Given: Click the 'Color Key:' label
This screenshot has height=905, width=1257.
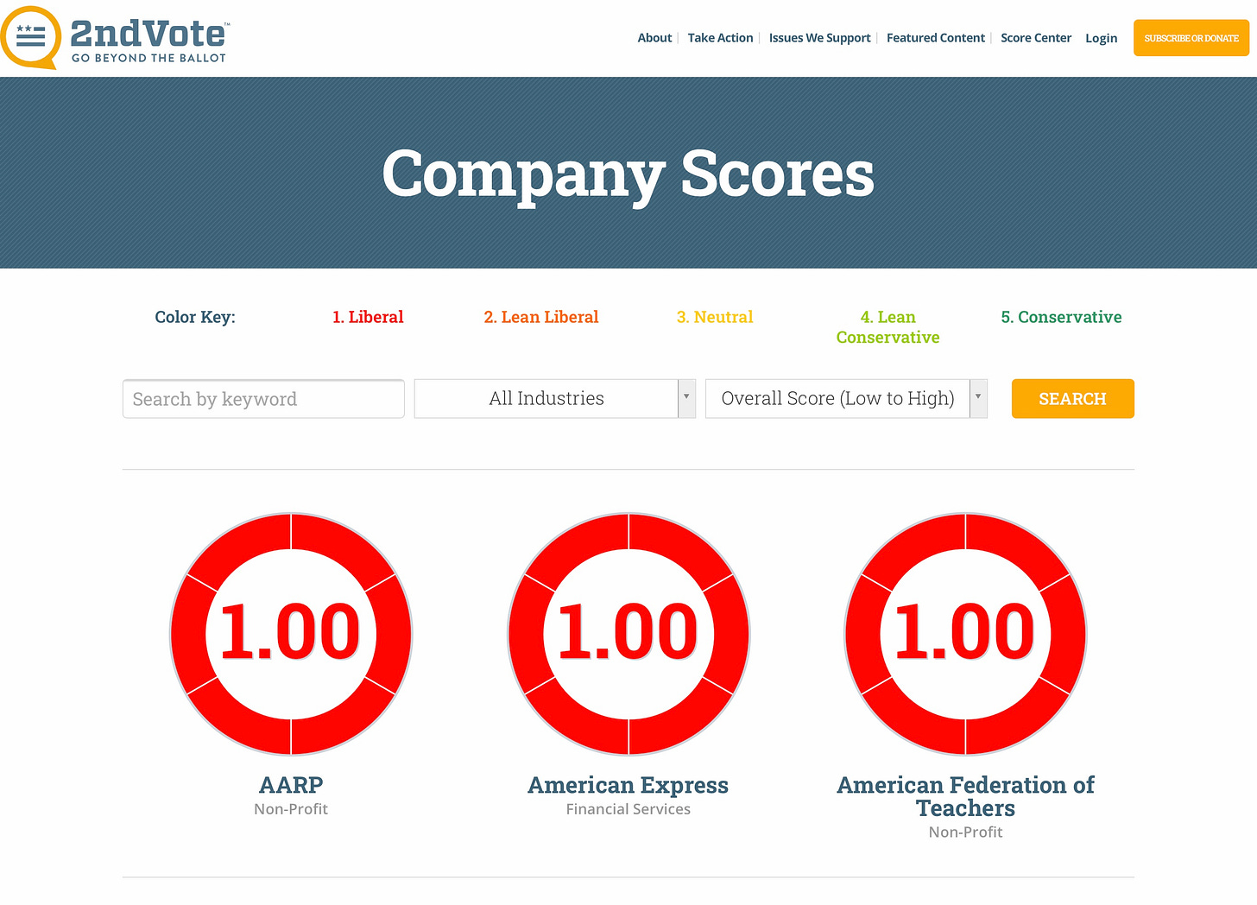Looking at the screenshot, I should [195, 317].
